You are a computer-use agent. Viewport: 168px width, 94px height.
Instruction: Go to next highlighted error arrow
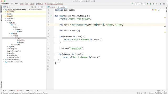[x=164, y=10]
